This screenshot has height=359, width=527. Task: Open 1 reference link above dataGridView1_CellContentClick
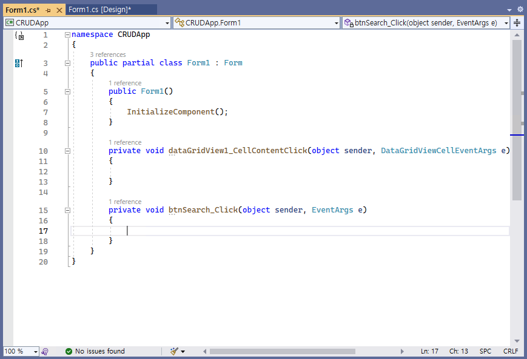(x=125, y=142)
